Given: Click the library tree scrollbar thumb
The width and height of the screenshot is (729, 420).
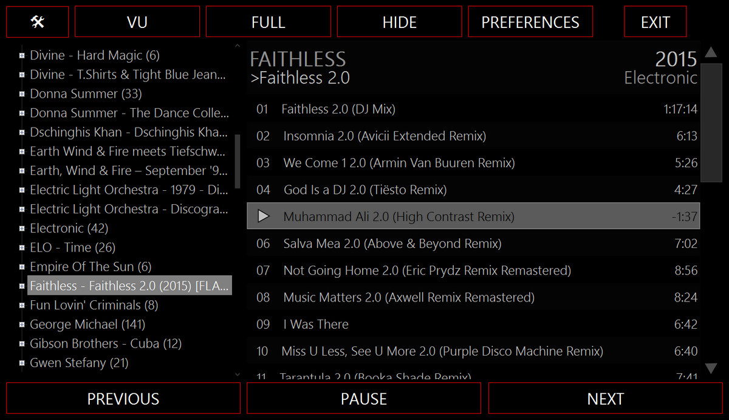Looking at the screenshot, I should [x=237, y=161].
